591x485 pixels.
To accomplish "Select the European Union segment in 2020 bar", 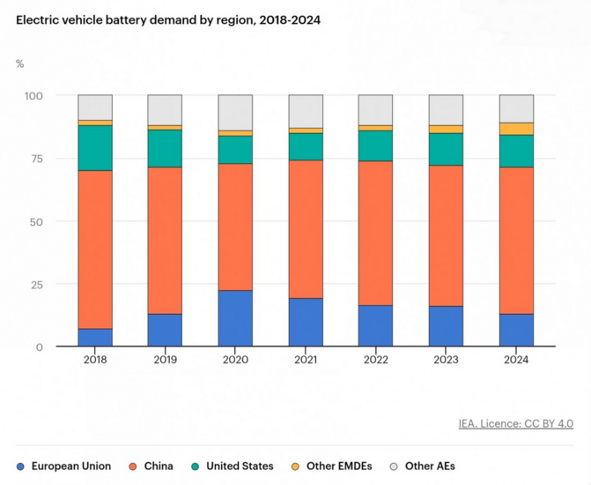I will [235, 318].
